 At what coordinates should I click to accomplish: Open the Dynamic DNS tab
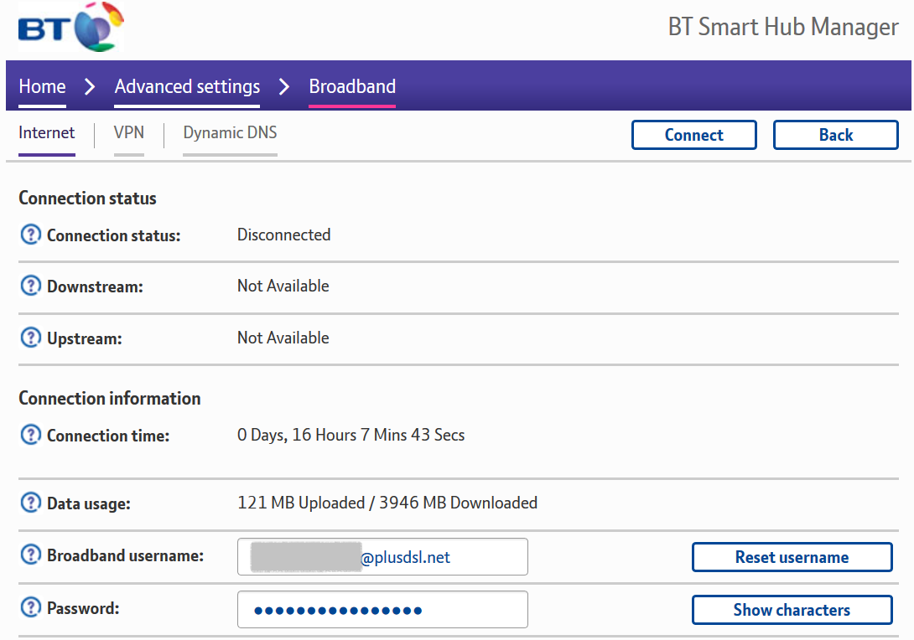[231, 133]
